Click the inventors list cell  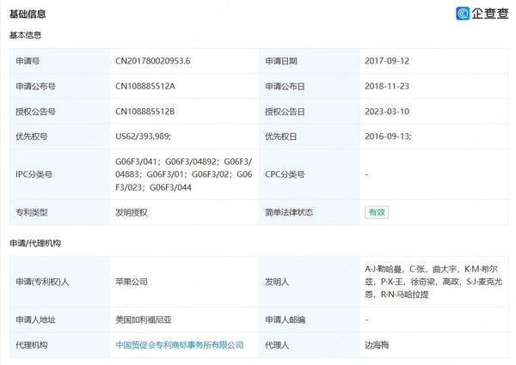433,282
